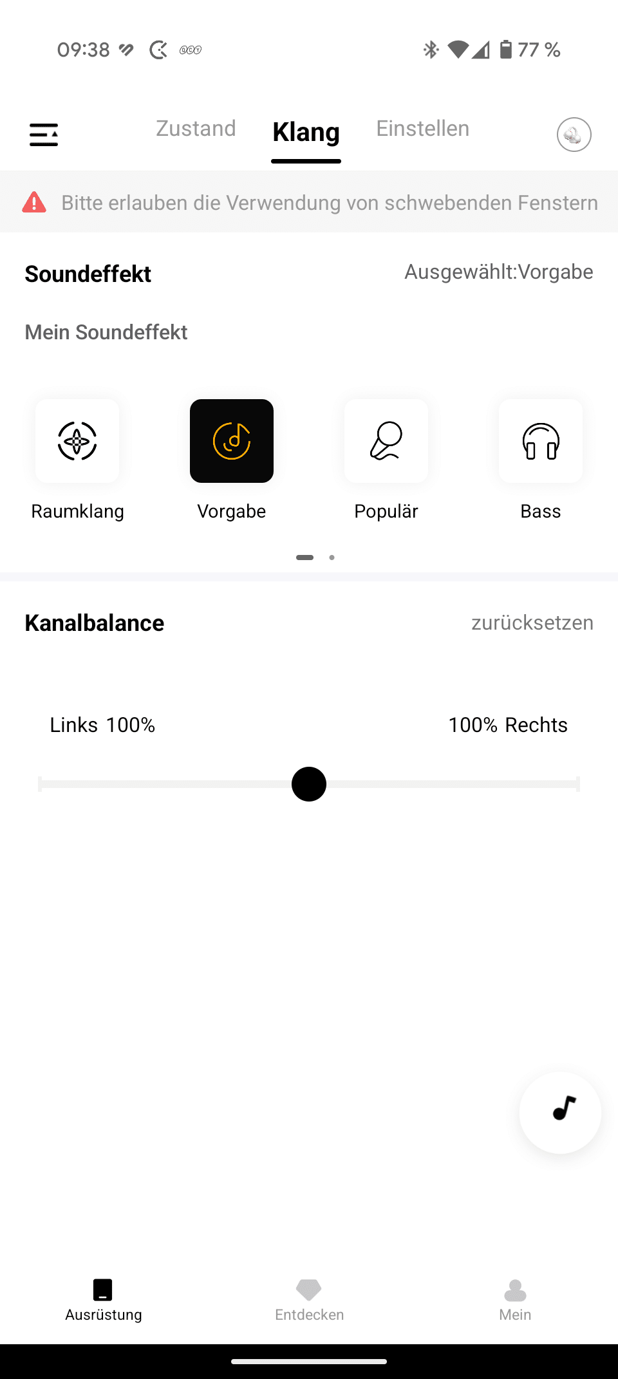The width and height of the screenshot is (618, 1379).
Task: Select the Populär microphone icon
Action: (x=386, y=441)
